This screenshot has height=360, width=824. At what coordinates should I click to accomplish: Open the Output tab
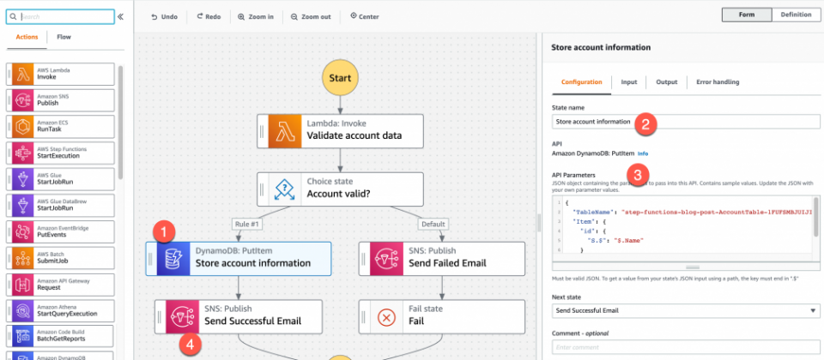666,82
